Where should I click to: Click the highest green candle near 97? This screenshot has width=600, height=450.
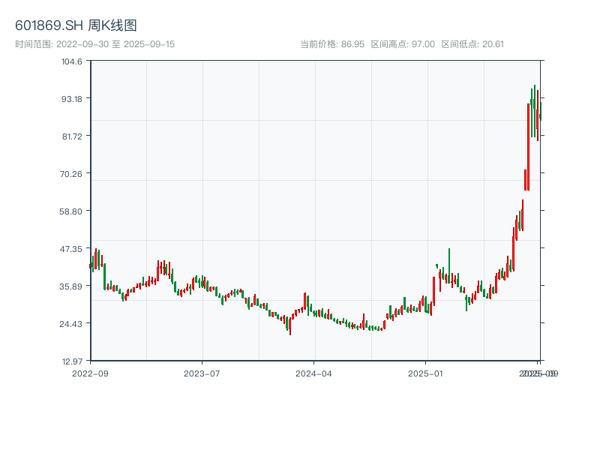[535, 111]
